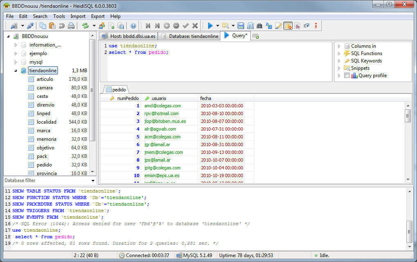Expand the Snippets helper node
The width and height of the screenshot is (417, 262).
click(x=339, y=68)
